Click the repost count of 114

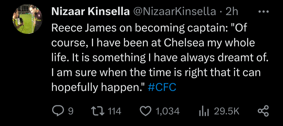(115, 111)
